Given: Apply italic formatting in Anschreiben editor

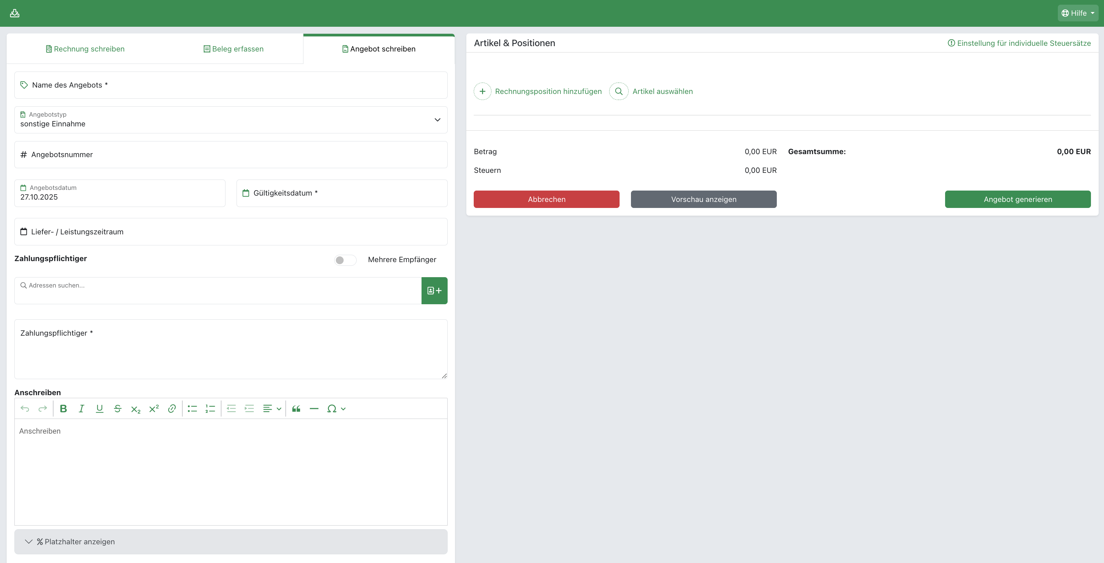Looking at the screenshot, I should coord(81,409).
